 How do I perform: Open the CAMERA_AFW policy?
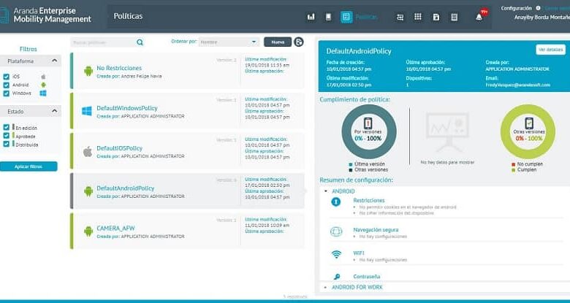(x=115, y=228)
